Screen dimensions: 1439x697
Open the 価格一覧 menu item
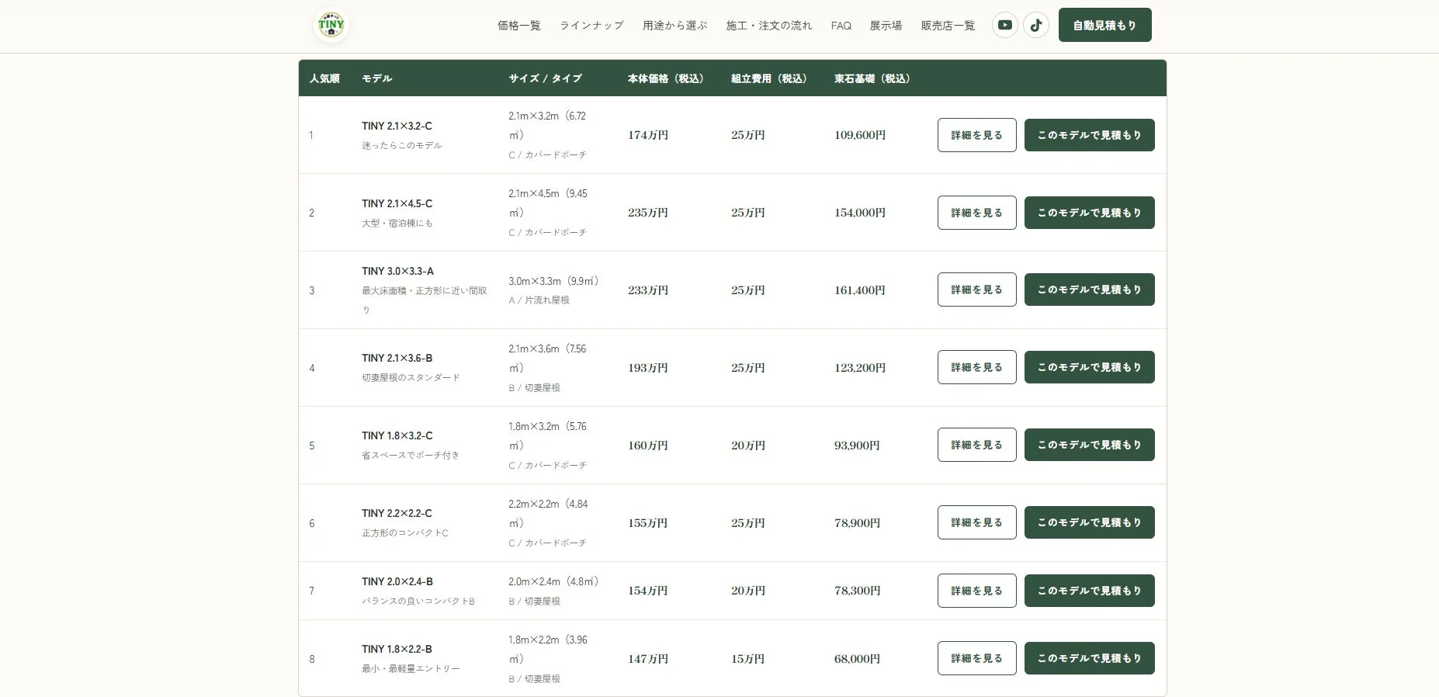(x=519, y=26)
